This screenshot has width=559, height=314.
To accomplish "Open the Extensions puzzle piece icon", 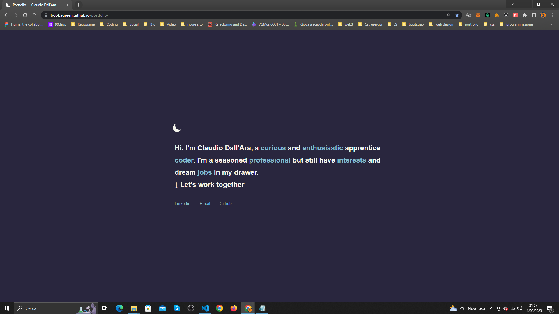I will (x=525, y=15).
